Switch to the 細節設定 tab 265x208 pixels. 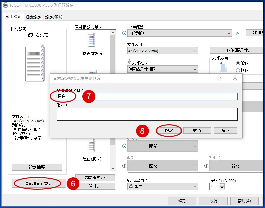(33, 17)
